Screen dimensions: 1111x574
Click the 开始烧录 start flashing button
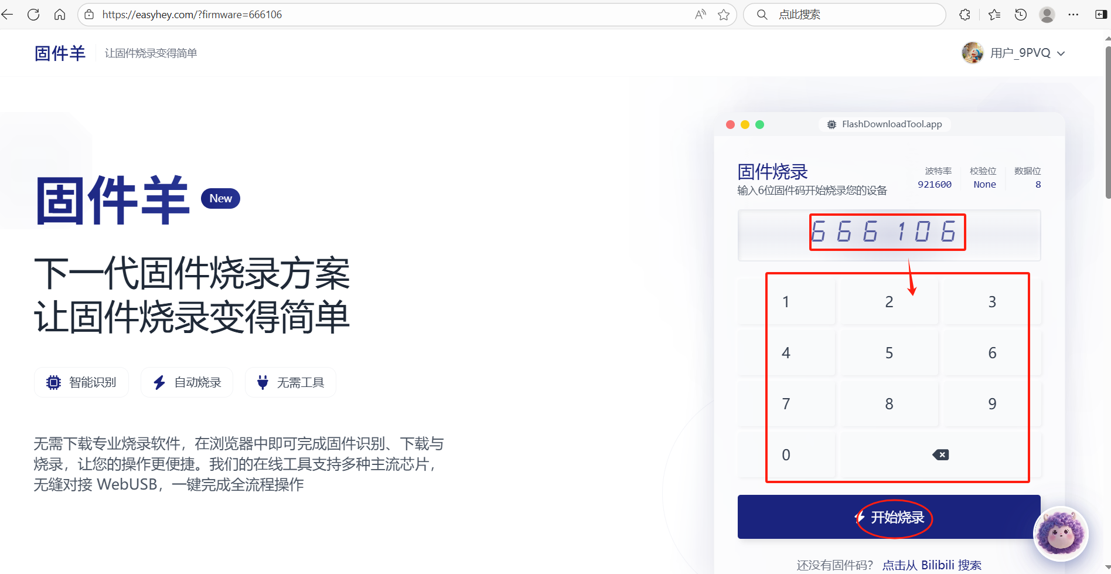889,517
